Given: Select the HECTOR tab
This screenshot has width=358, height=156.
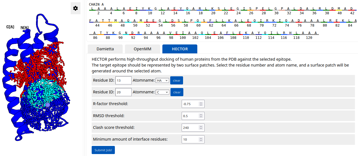Looking at the screenshot, I should point(180,49).
